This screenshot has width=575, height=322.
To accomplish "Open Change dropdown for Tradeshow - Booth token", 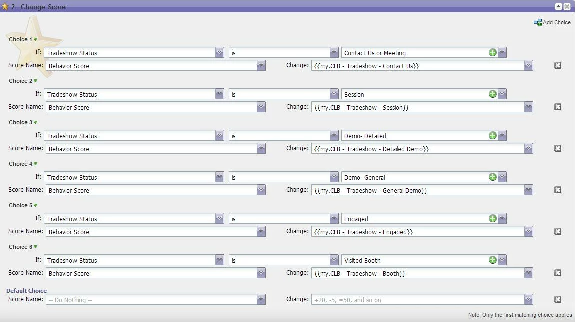I will [x=528, y=273].
